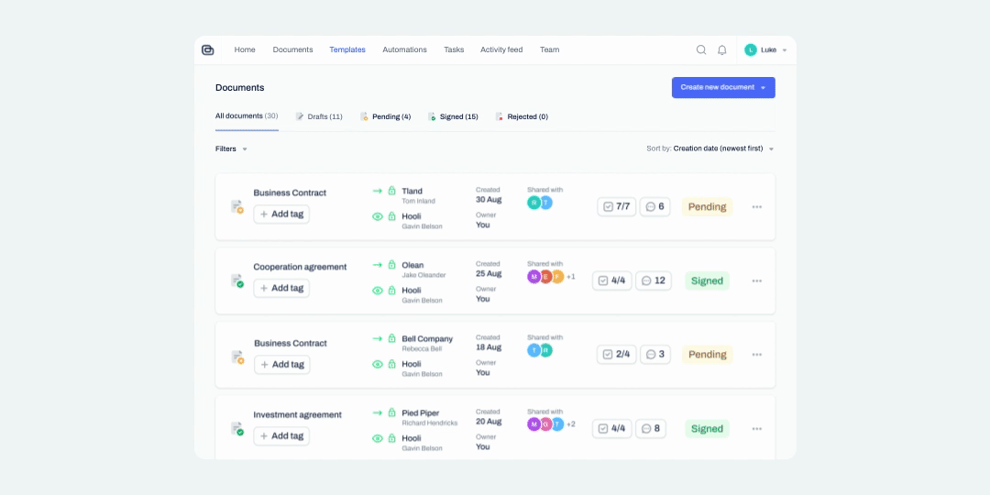
Task: Click the Pending status badge in Tland row
Action: click(x=707, y=206)
